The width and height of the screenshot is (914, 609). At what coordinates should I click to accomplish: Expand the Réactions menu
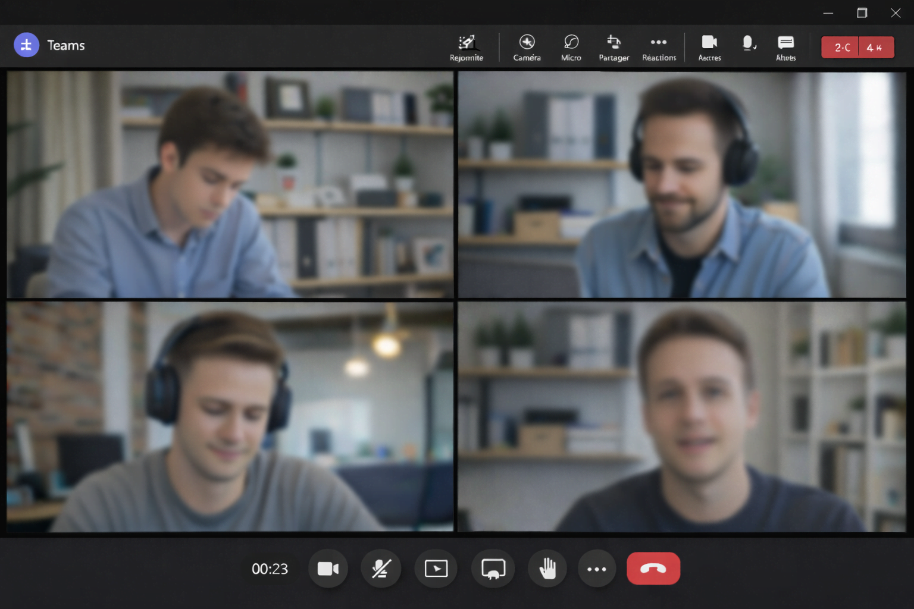click(x=659, y=48)
